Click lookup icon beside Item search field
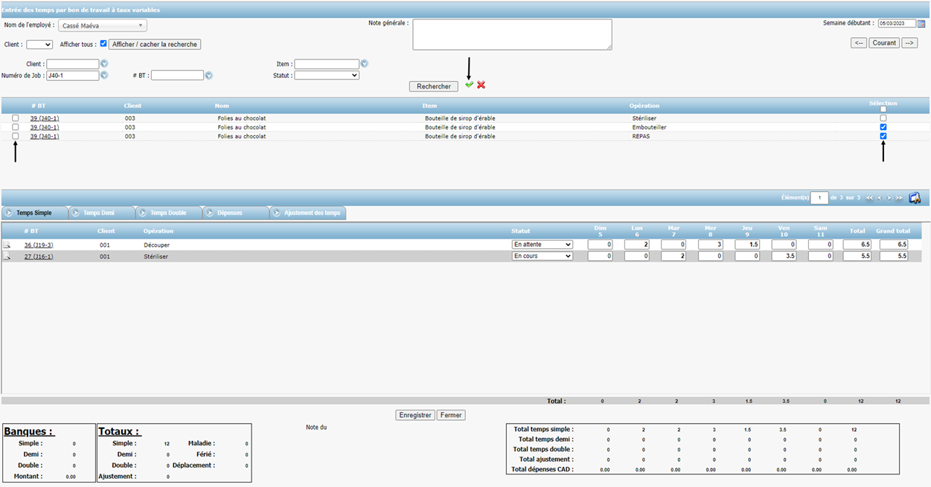 coord(365,65)
